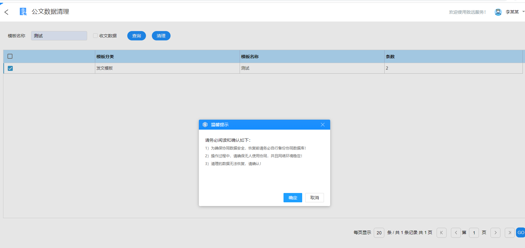Click the 模板分类 column header
Image resolution: width=525 pixels, height=248 pixels.
[105, 57]
